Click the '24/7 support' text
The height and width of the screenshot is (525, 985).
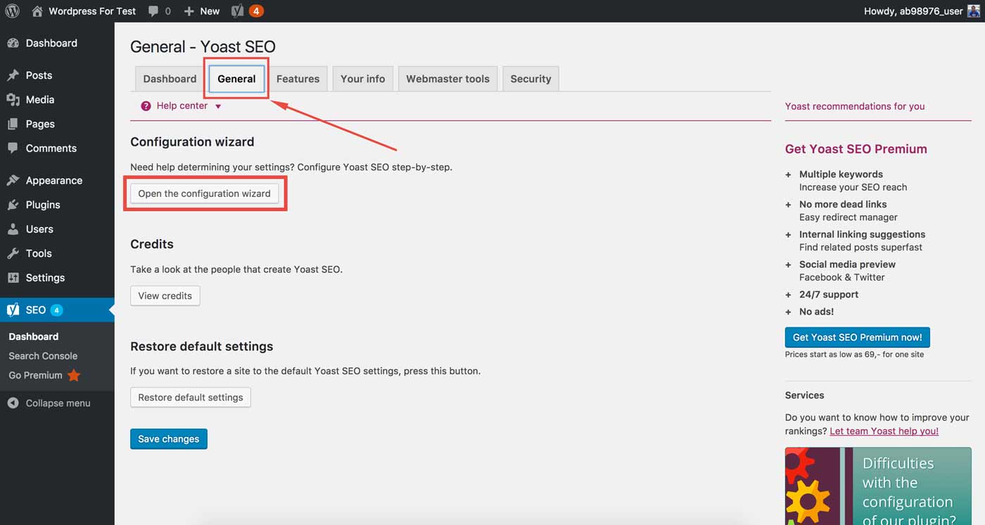pyautogui.click(x=829, y=294)
